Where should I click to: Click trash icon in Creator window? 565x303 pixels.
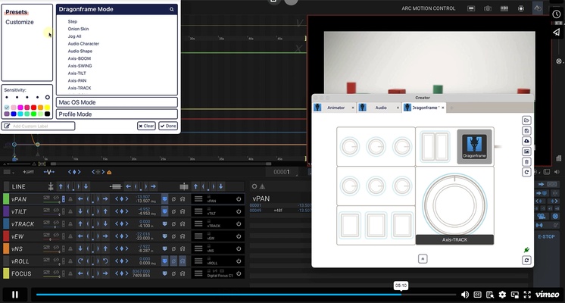[526, 162]
